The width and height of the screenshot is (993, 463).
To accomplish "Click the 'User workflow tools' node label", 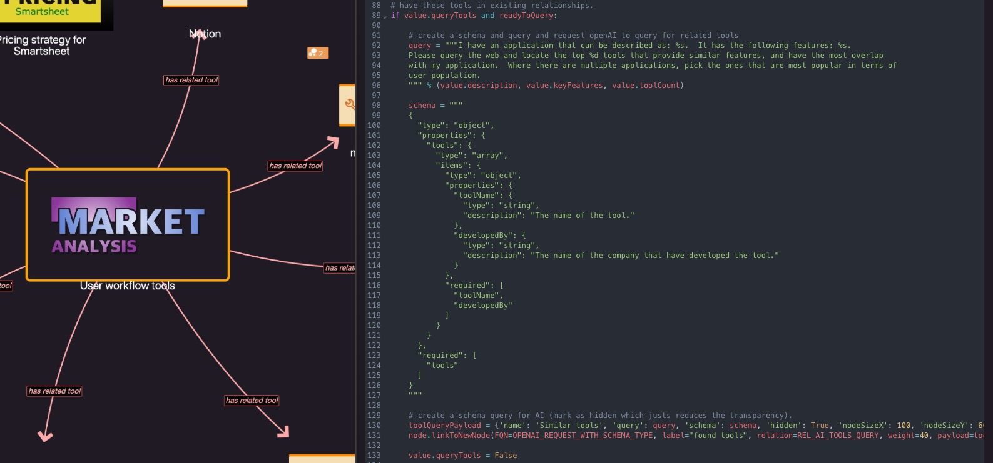I will (x=127, y=286).
